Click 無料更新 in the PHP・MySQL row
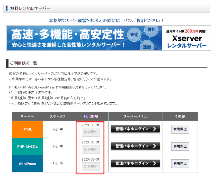The width and height of the screenshot is (215, 178). (91, 149)
